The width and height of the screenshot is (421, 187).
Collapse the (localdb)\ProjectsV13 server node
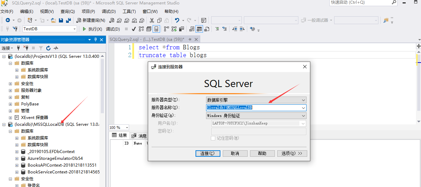4,56
